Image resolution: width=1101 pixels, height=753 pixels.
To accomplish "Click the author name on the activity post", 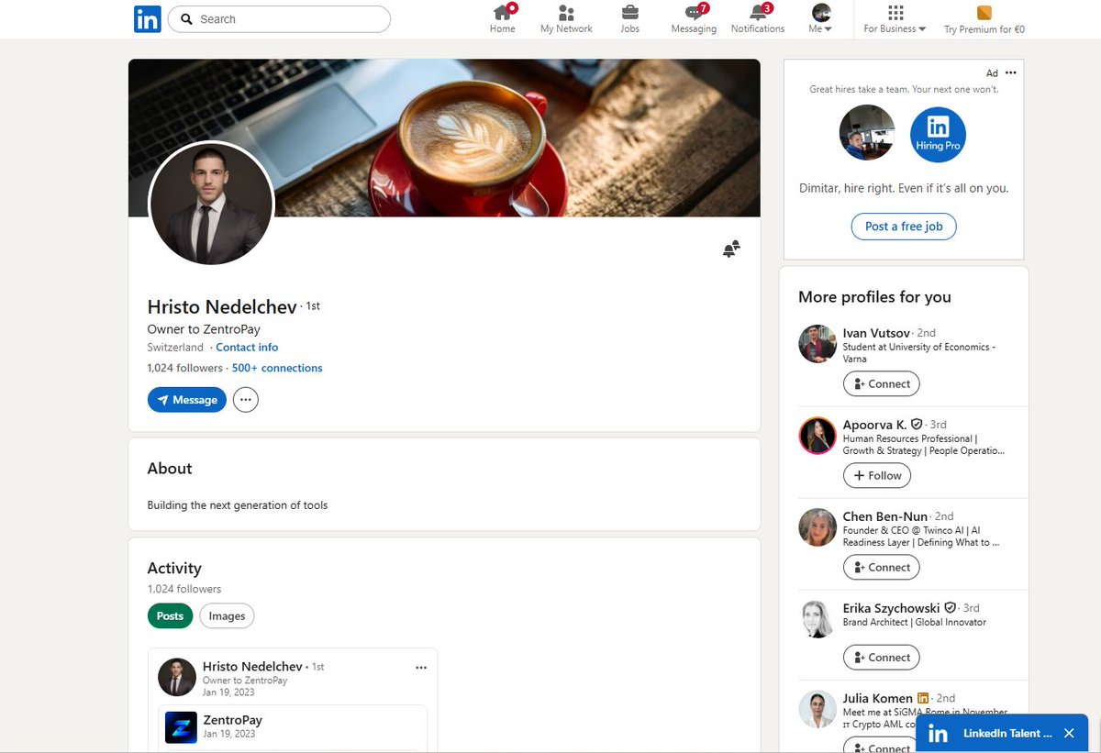I will [252, 667].
